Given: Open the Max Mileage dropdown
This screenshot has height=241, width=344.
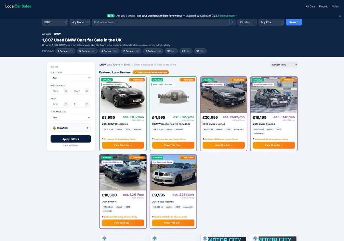Looking at the screenshot, I should (71, 117).
